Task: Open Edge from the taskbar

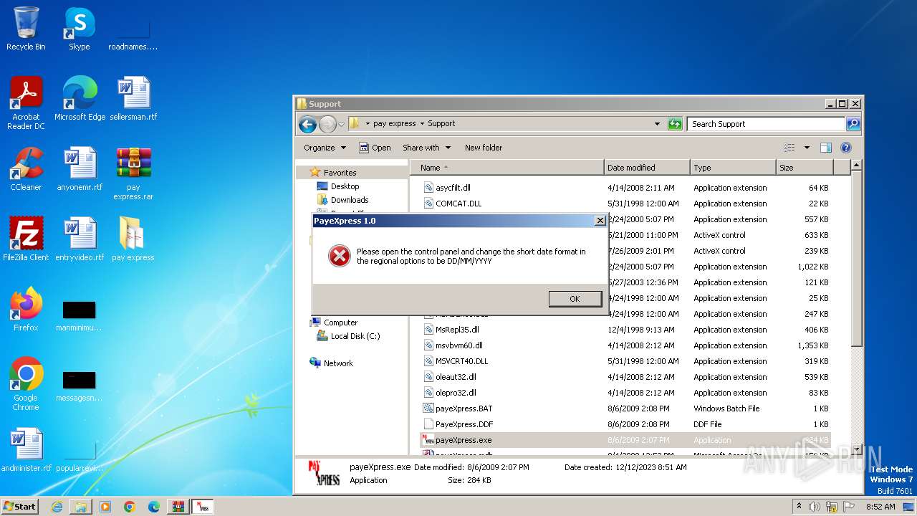Action: click(x=154, y=507)
